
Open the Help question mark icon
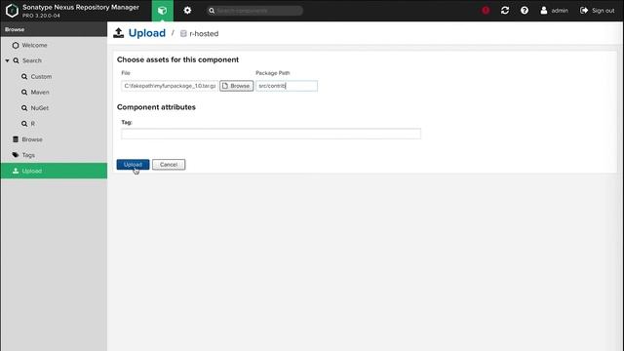pyautogui.click(x=525, y=11)
